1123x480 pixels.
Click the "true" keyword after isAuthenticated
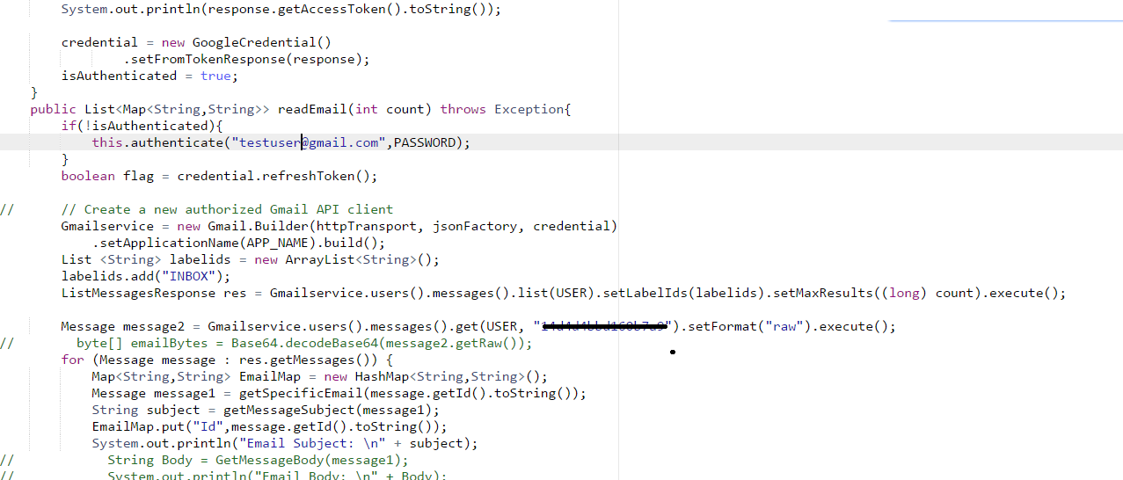pos(215,76)
